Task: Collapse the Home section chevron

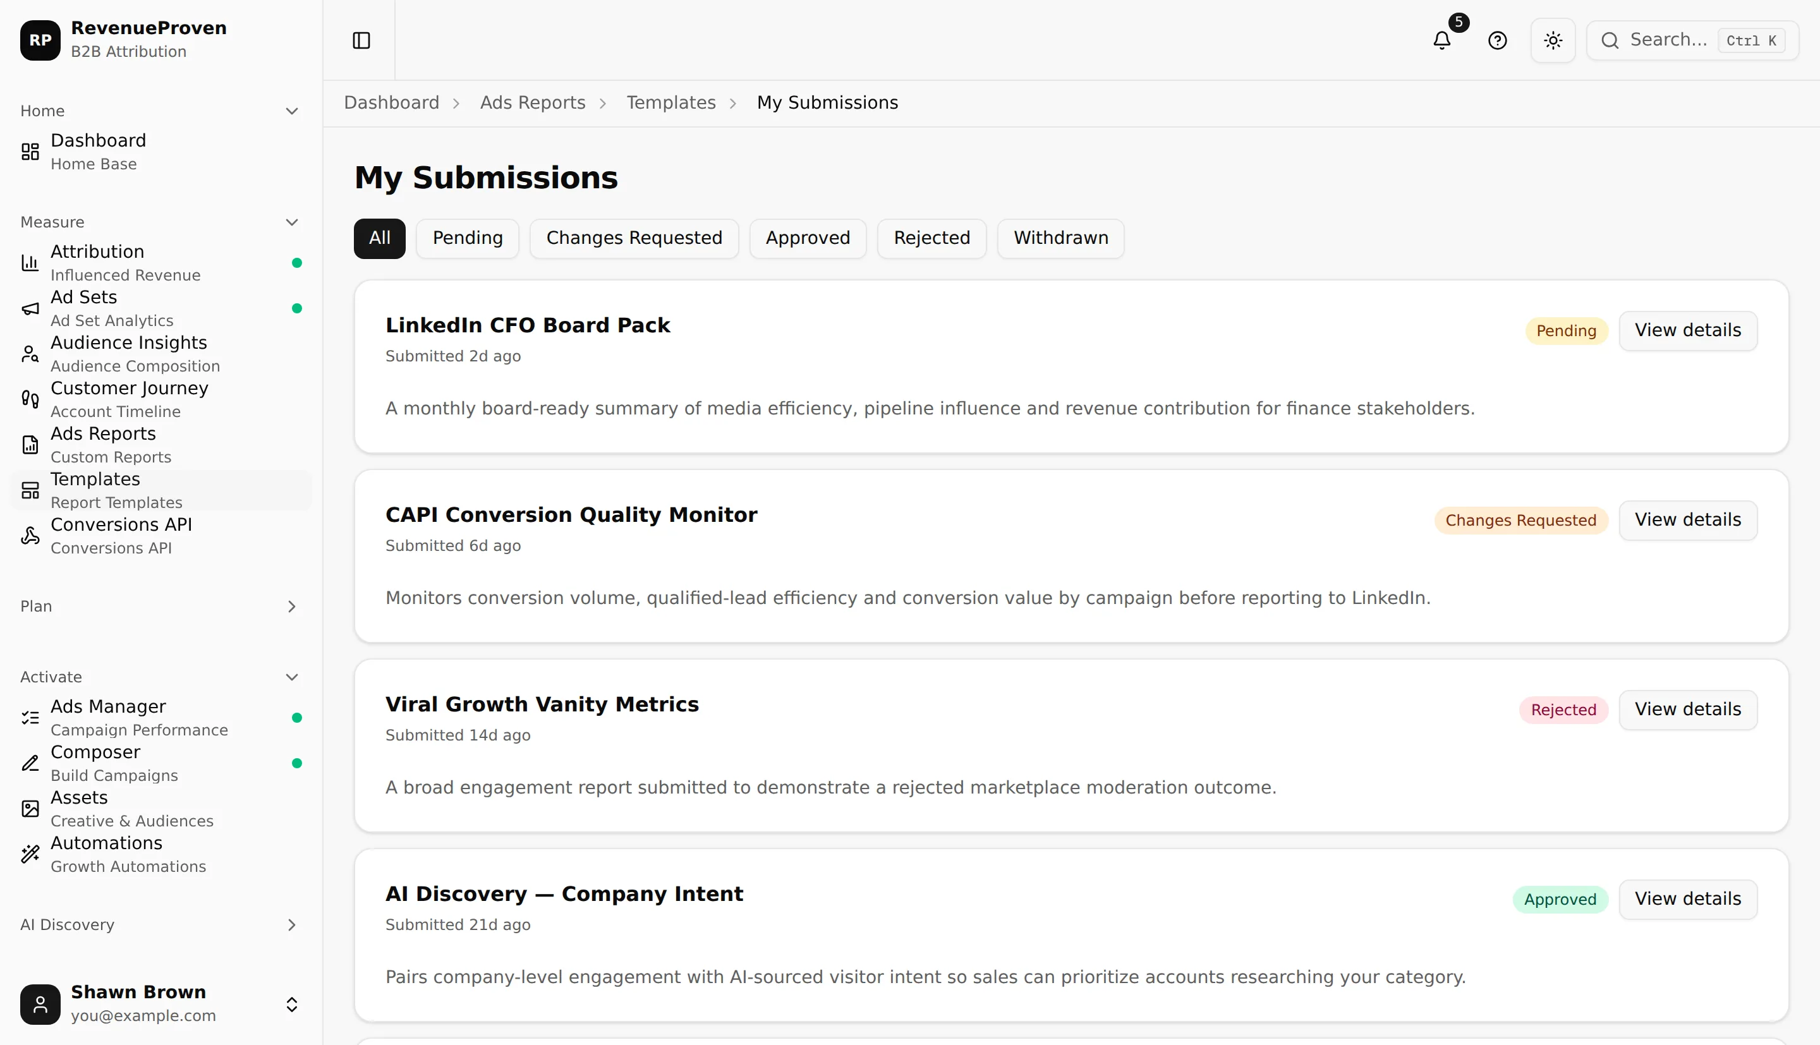Action: pos(291,111)
